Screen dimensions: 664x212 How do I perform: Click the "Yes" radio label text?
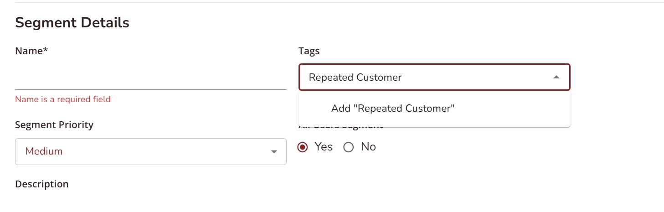point(324,147)
